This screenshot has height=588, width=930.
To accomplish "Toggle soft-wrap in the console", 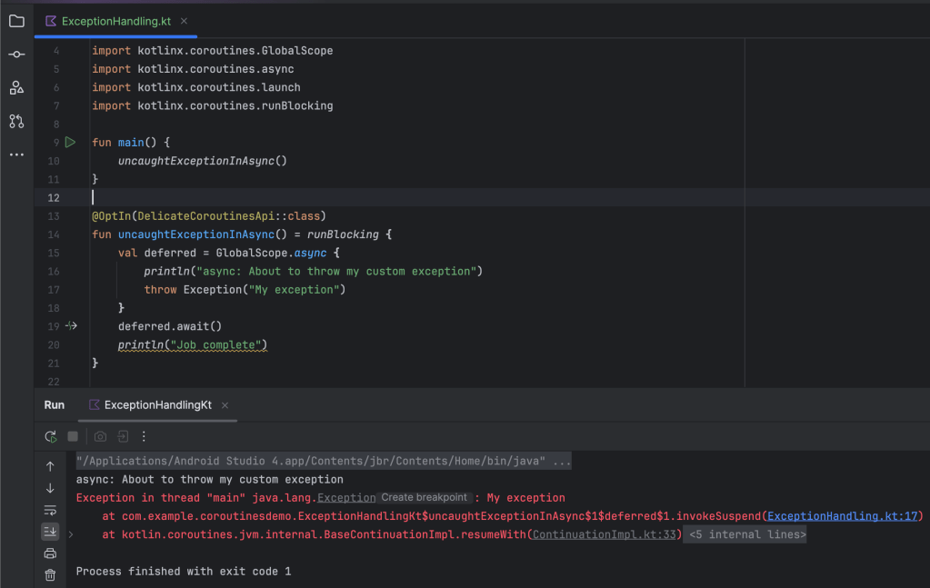I will click(x=50, y=510).
